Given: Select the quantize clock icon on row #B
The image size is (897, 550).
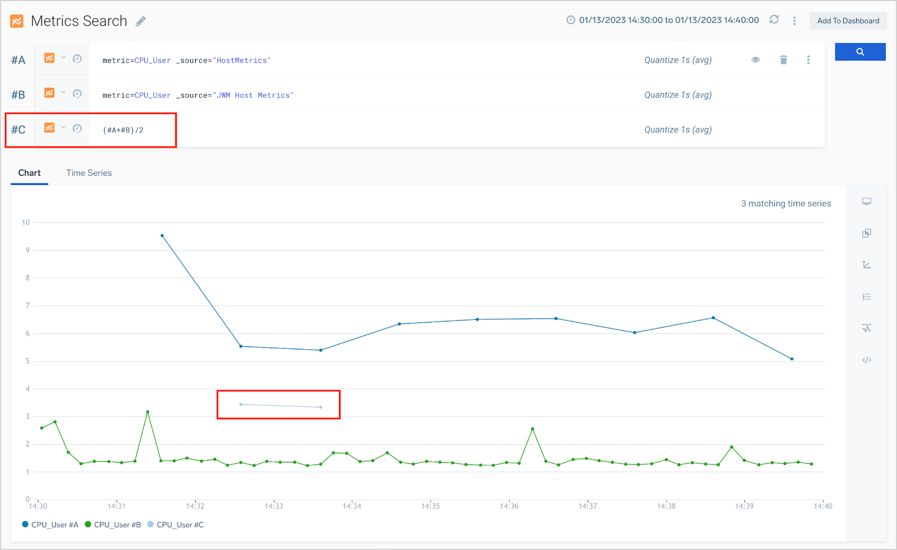Looking at the screenshot, I should click(78, 93).
